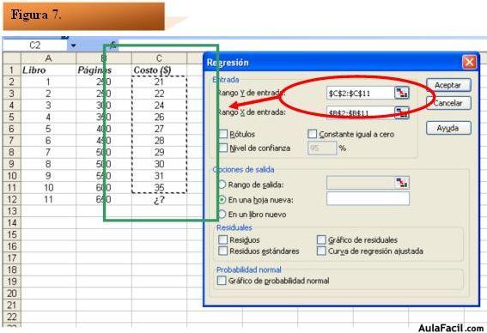Click Libro cell with value 11
This screenshot has width=487, height=333.
[48, 199]
